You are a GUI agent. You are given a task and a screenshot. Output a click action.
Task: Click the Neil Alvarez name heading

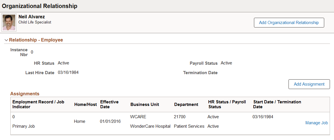click(x=32, y=17)
